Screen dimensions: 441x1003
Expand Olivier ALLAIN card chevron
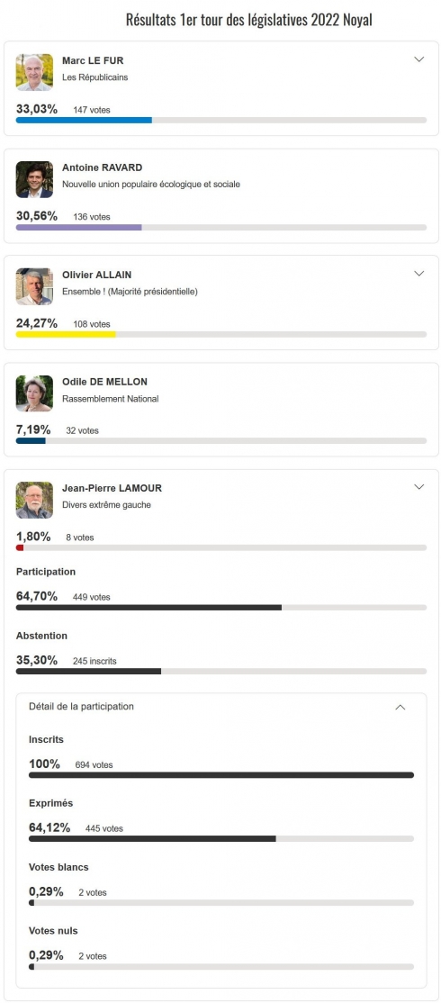click(x=419, y=274)
